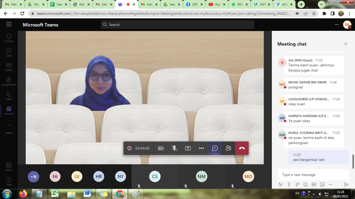Reload the page in Chrome
Screen dimensions: 355x199
(22, 13)
